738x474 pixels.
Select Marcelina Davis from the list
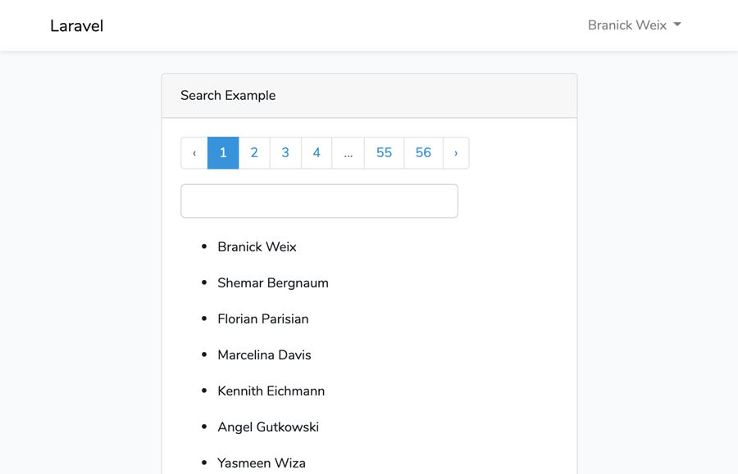(x=264, y=355)
